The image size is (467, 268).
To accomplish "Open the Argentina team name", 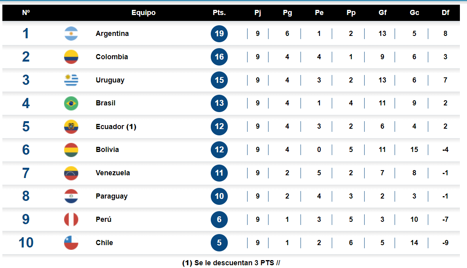I will [112, 34].
